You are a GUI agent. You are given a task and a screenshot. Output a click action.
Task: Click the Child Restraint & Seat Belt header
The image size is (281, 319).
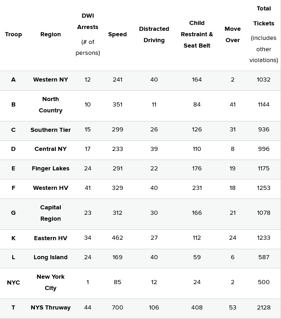pos(197,34)
